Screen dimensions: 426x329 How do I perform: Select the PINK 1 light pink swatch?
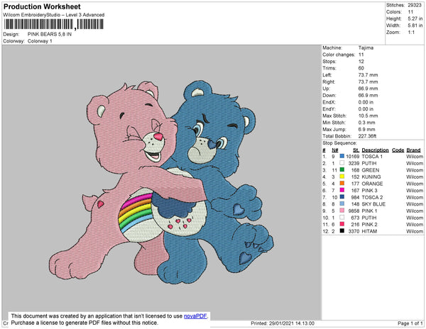coord(342,211)
